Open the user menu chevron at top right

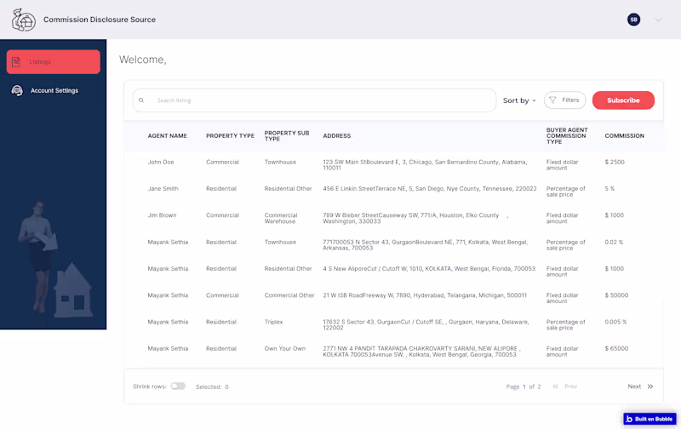point(658,20)
